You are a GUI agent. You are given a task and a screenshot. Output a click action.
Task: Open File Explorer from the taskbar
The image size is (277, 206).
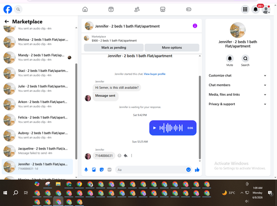[x=58, y=184]
